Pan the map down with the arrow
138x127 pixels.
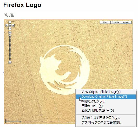coord(10,29)
